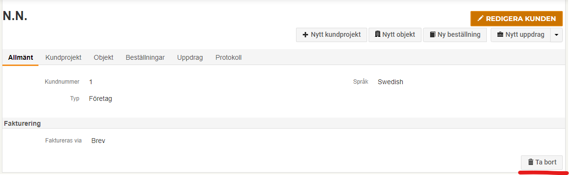This screenshot has height=175, width=569.
Task: Click the Faktureras via field label
Action: (63, 141)
